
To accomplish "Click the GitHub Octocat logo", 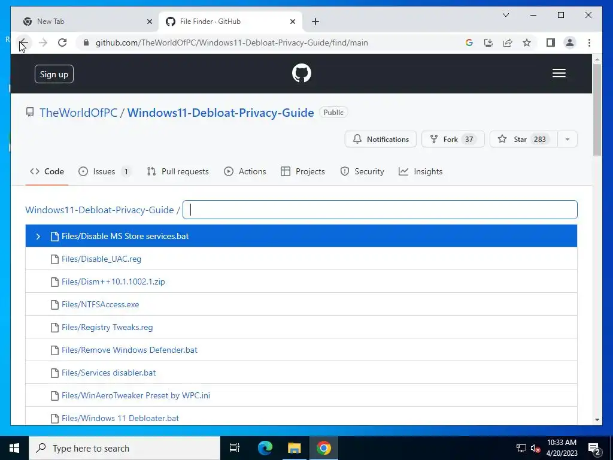I will 302,73.
